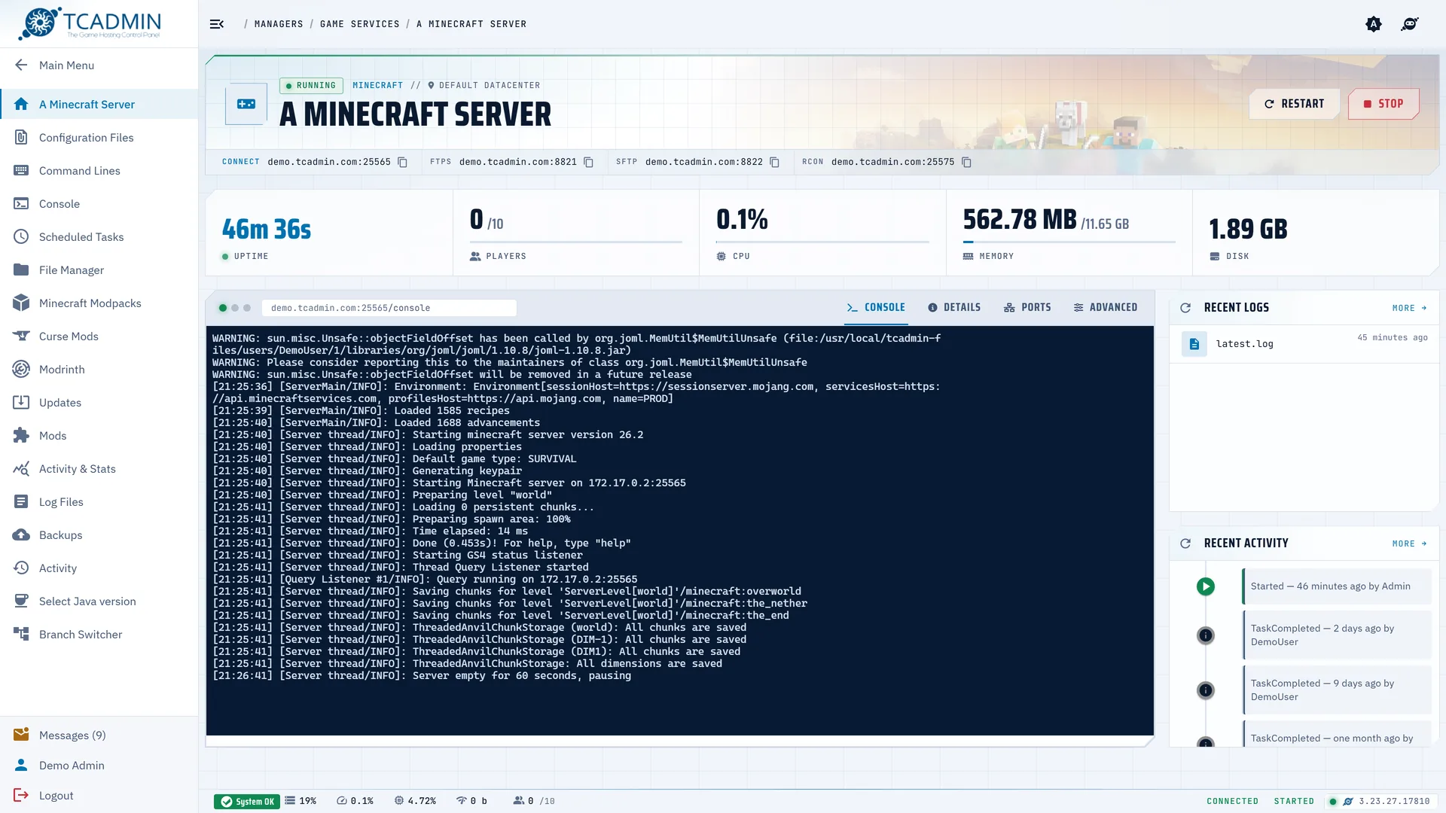Open Console from the sidebar
Screen dimensions: 1446x813
coord(99,203)
